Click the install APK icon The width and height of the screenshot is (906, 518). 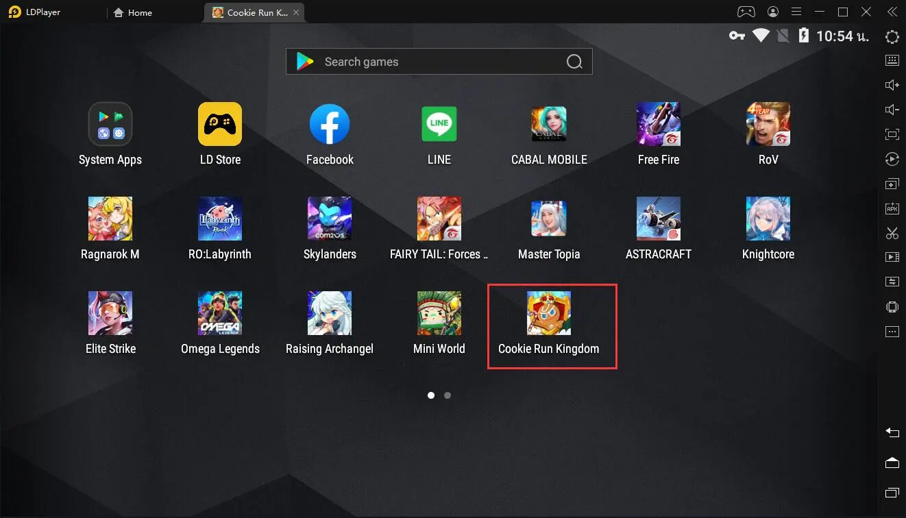pyautogui.click(x=892, y=208)
